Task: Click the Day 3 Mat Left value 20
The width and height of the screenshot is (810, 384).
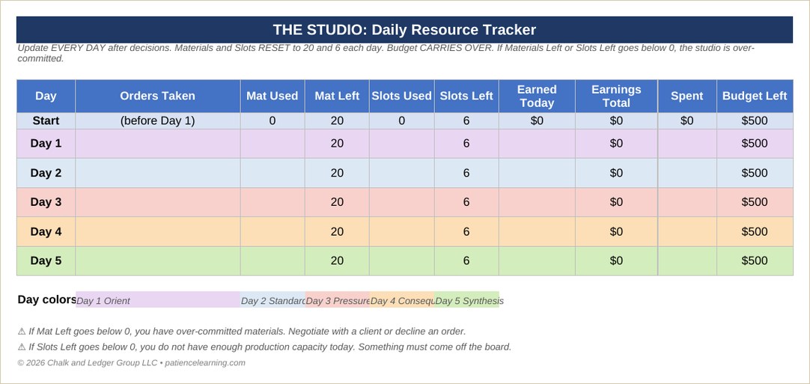Action: pyautogui.click(x=337, y=202)
